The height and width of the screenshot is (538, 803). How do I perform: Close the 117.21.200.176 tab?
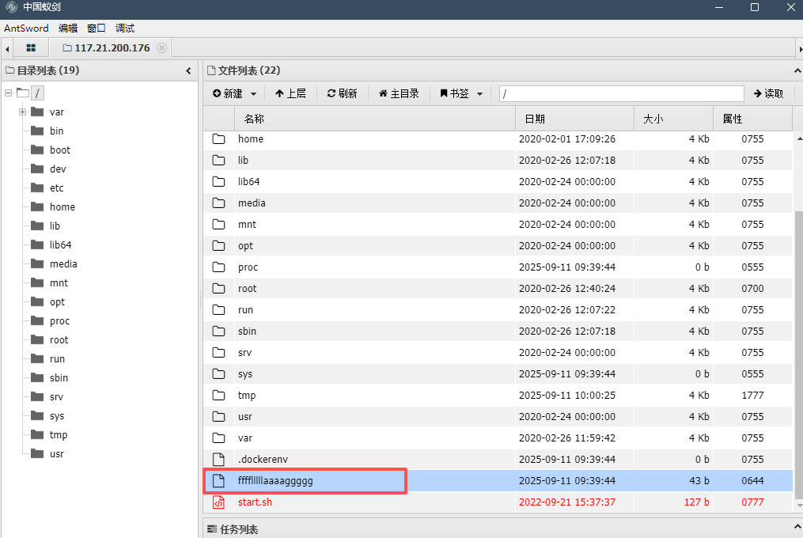pos(162,48)
